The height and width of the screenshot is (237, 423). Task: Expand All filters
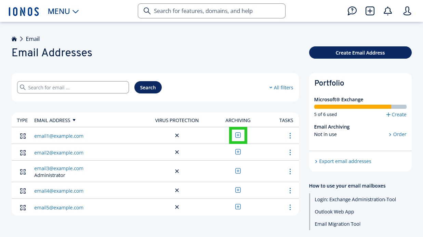(x=281, y=88)
